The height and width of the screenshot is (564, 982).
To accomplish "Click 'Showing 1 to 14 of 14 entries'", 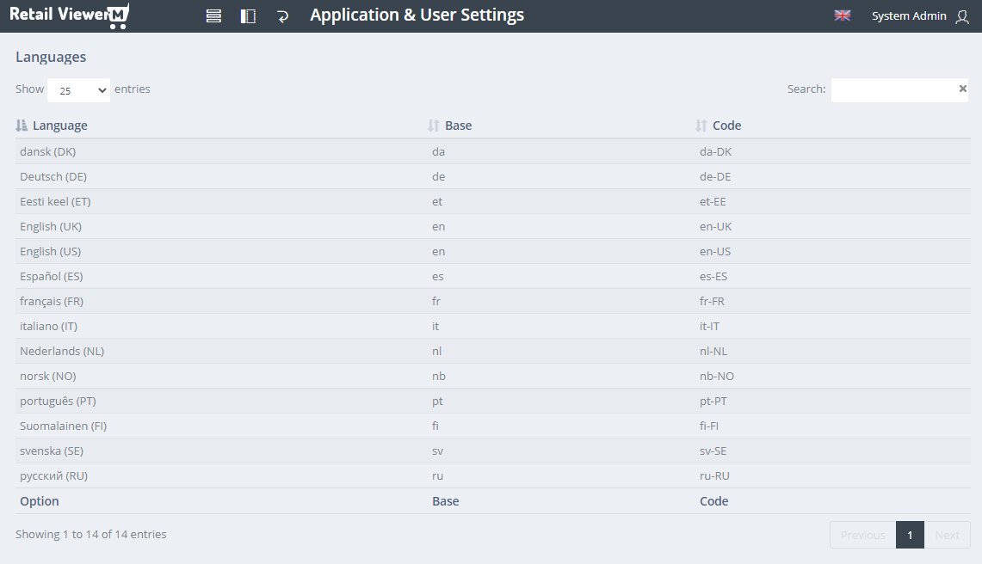I will [91, 534].
